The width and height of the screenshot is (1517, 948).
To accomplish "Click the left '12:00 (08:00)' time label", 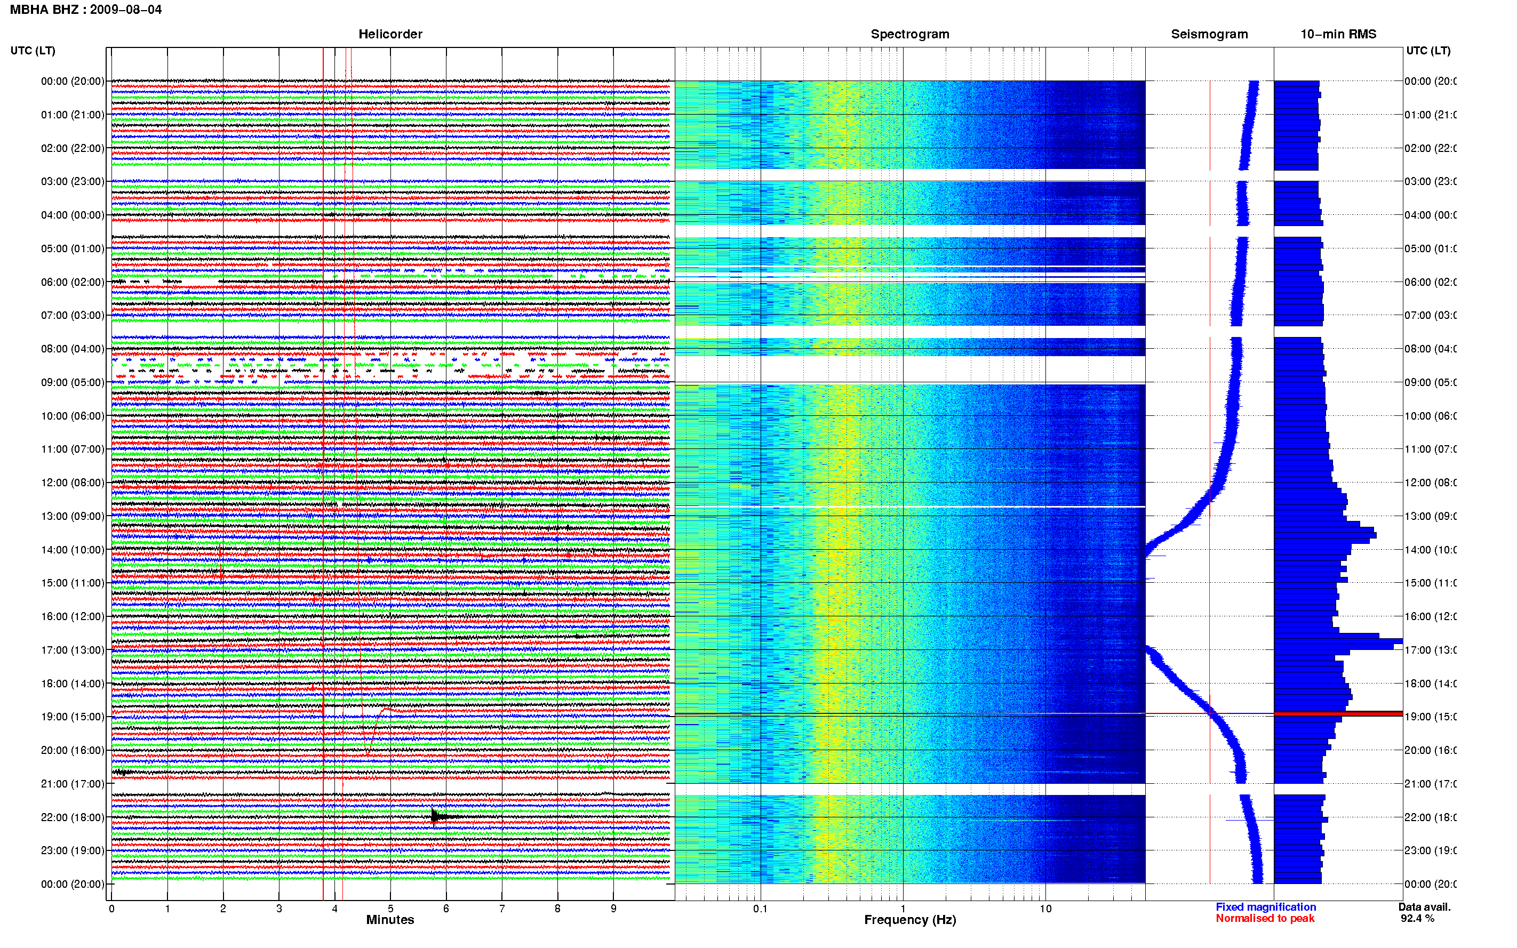I will coord(73,482).
